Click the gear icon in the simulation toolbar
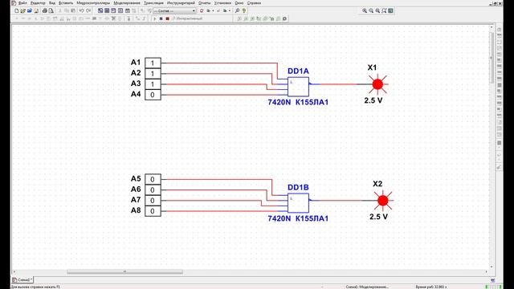The height and width of the screenshot is (289, 514). [x=284, y=18]
